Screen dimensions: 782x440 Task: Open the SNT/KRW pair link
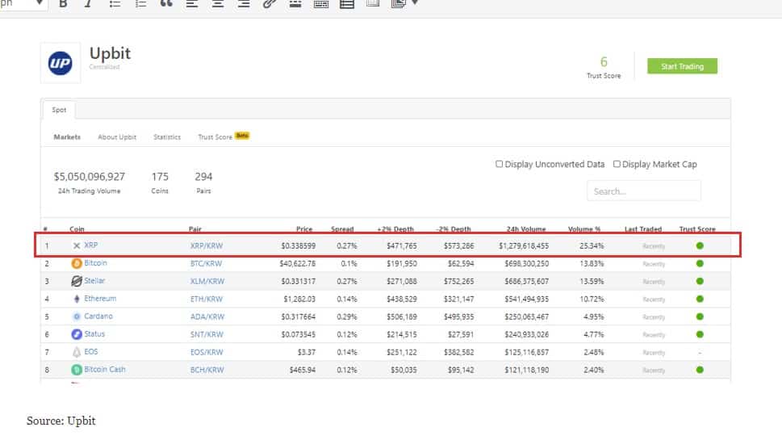tap(207, 334)
